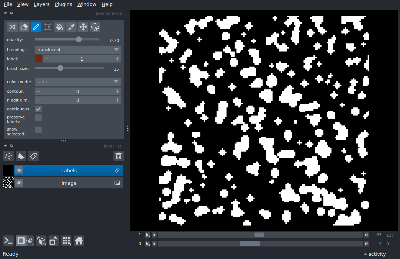Click the label number input field
Screen dimensions: 400x259
(x=82, y=59)
